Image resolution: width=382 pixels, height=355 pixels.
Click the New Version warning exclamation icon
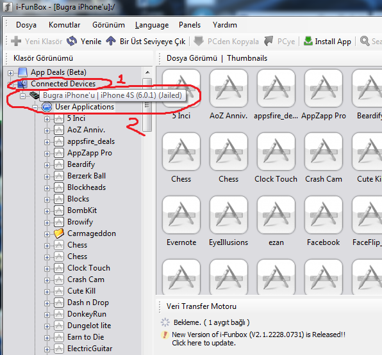click(165, 335)
